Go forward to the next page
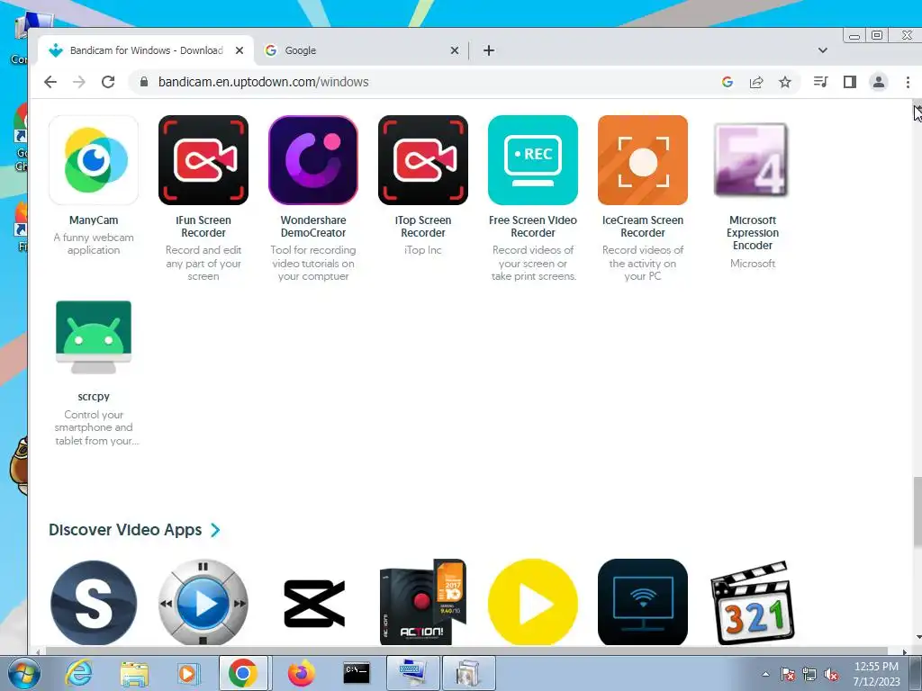 click(x=79, y=82)
